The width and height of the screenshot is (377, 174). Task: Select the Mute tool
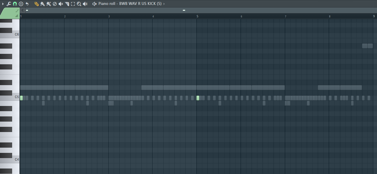61,4
